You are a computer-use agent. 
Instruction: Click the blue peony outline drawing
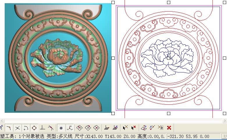click(x=167, y=58)
